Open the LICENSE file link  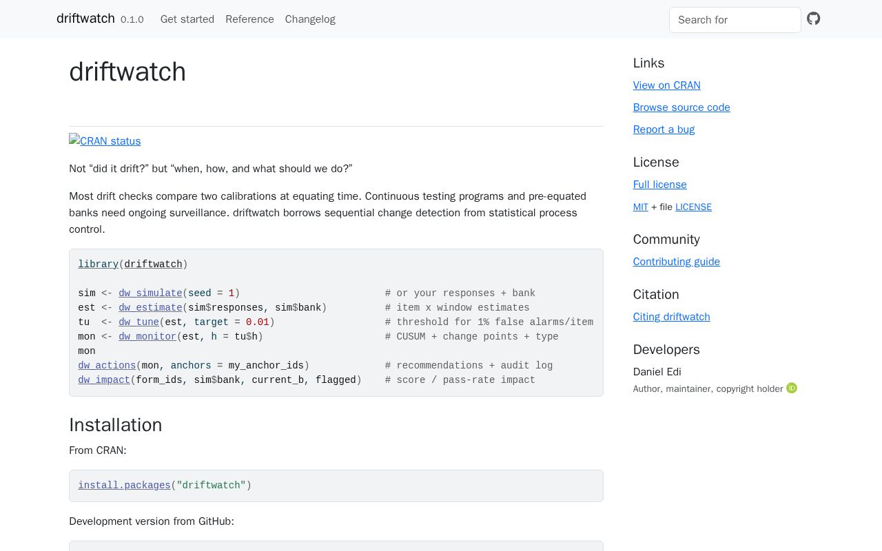[693, 207]
